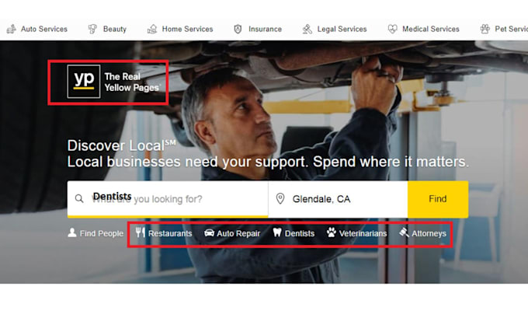
Task: Click the Find People person icon
Action: tap(72, 232)
